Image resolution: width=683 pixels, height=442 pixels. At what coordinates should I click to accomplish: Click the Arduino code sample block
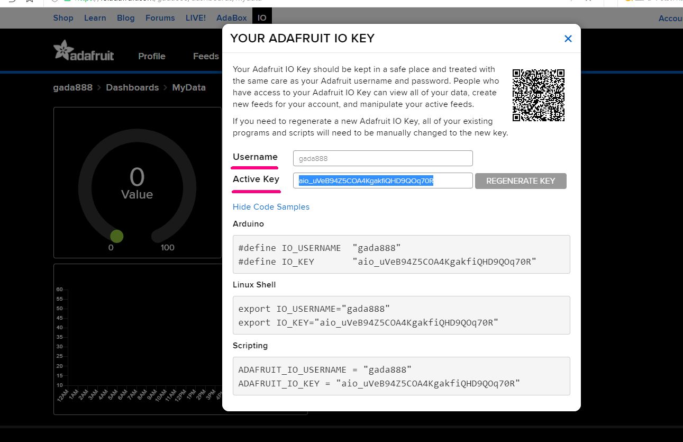coord(401,255)
